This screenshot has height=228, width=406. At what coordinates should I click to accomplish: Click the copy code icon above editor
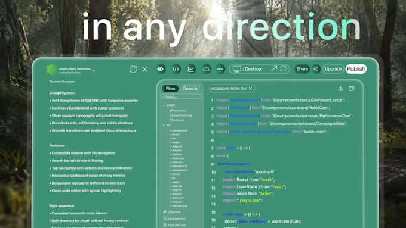[x=351, y=89]
